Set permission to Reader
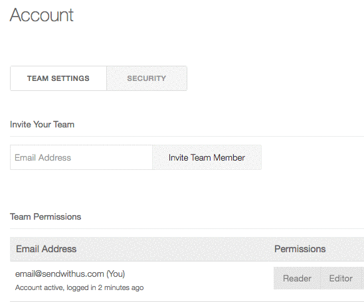The width and height of the screenshot is (364, 302). [297, 278]
